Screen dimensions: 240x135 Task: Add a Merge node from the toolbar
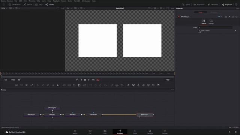(64, 85)
